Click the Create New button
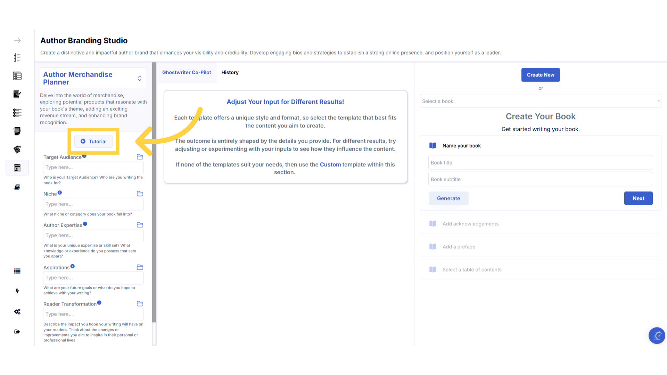 [540, 75]
